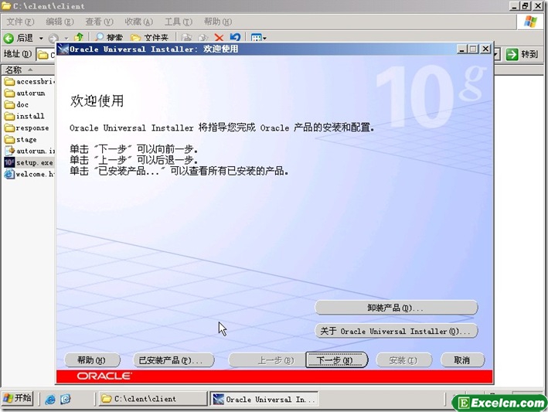Select the install folder
Screen dimensions: 548x412
[24, 117]
